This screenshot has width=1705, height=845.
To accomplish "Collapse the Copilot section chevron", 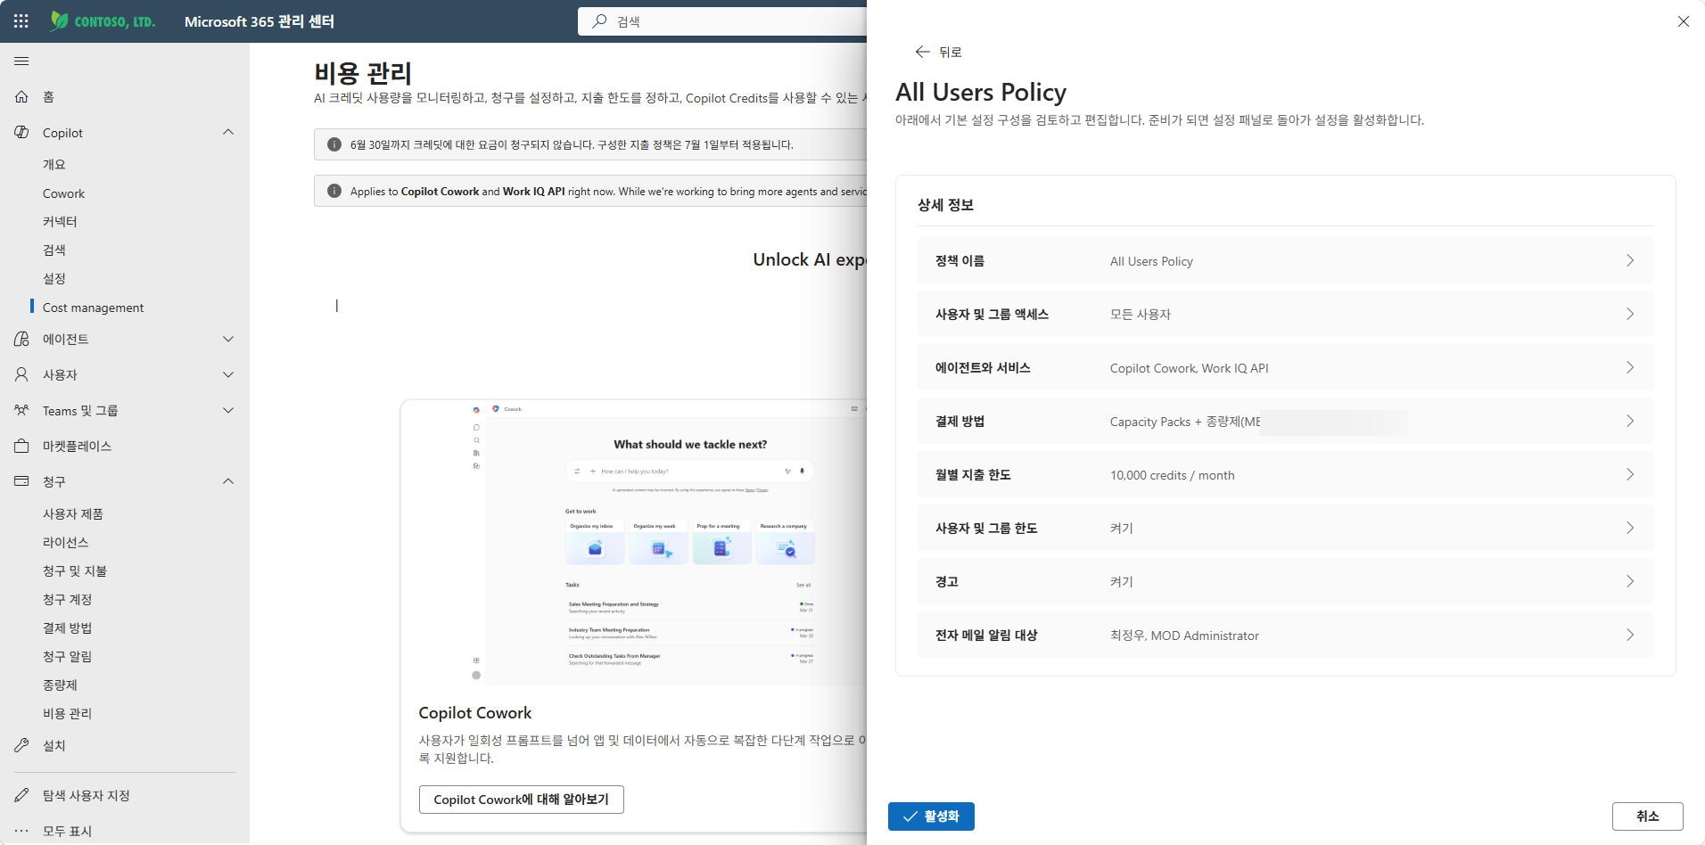I will pyautogui.click(x=228, y=132).
